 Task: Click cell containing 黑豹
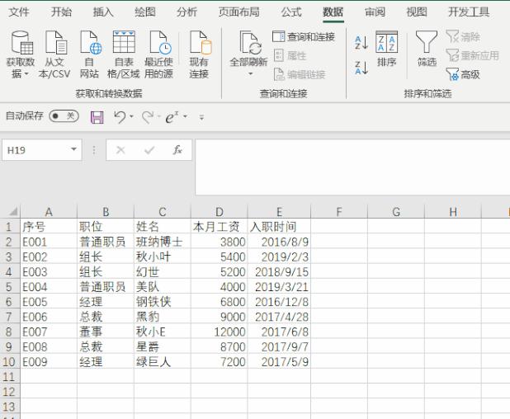(x=163, y=317)
